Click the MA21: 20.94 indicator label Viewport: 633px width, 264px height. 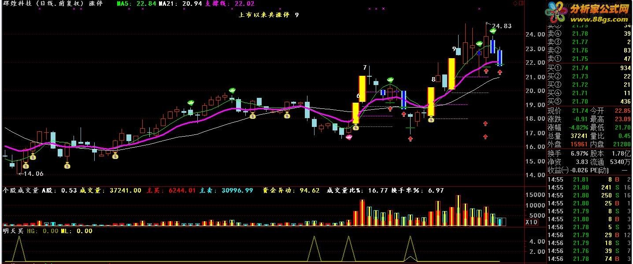tap(180, 3)
